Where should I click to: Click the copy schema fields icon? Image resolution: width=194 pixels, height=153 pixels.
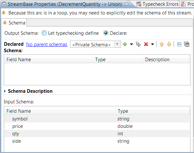[x=138, y=44]
